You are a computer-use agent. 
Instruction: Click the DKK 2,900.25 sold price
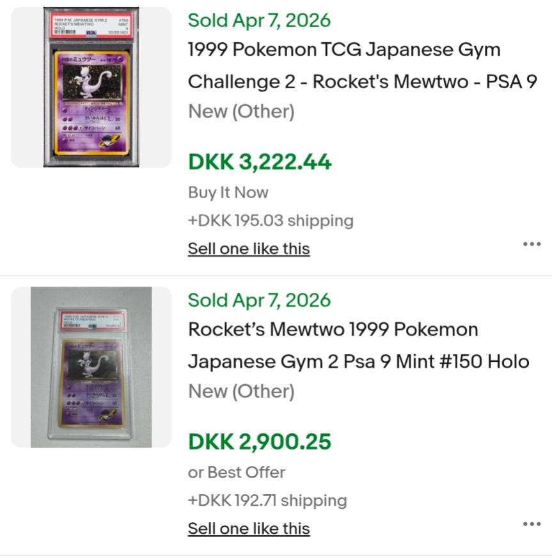[x=260, y=442]
